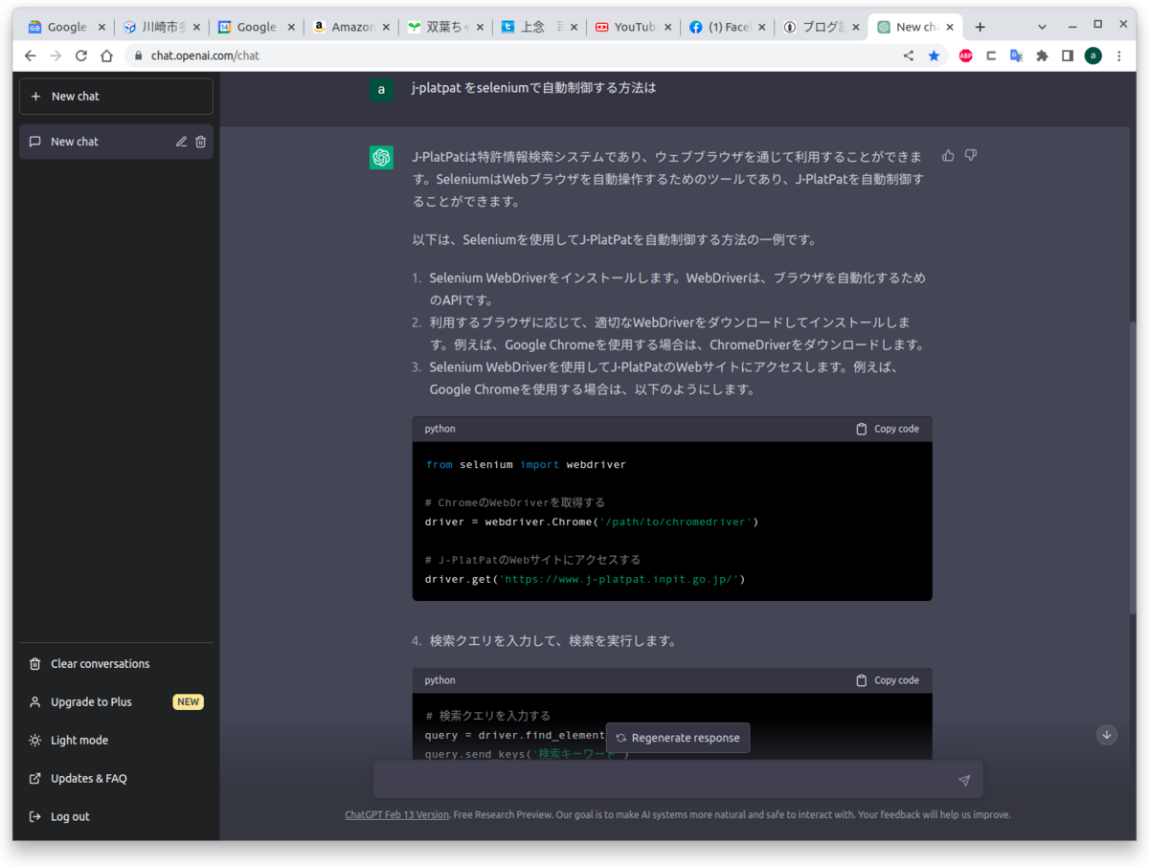Copy code from the first python block
1149x866 pixels.
pyautogui.click(x=888, y=429)
